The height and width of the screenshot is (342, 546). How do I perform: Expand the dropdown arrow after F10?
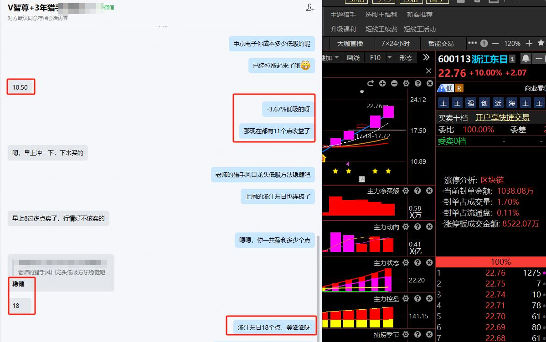390,57
